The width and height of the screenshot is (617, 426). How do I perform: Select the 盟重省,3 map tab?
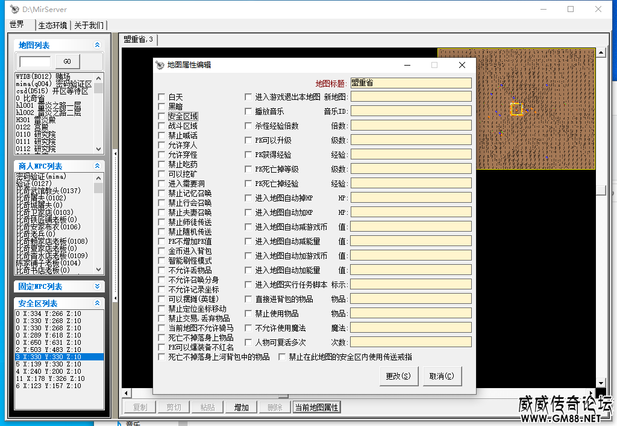click(x=138, y=39)
